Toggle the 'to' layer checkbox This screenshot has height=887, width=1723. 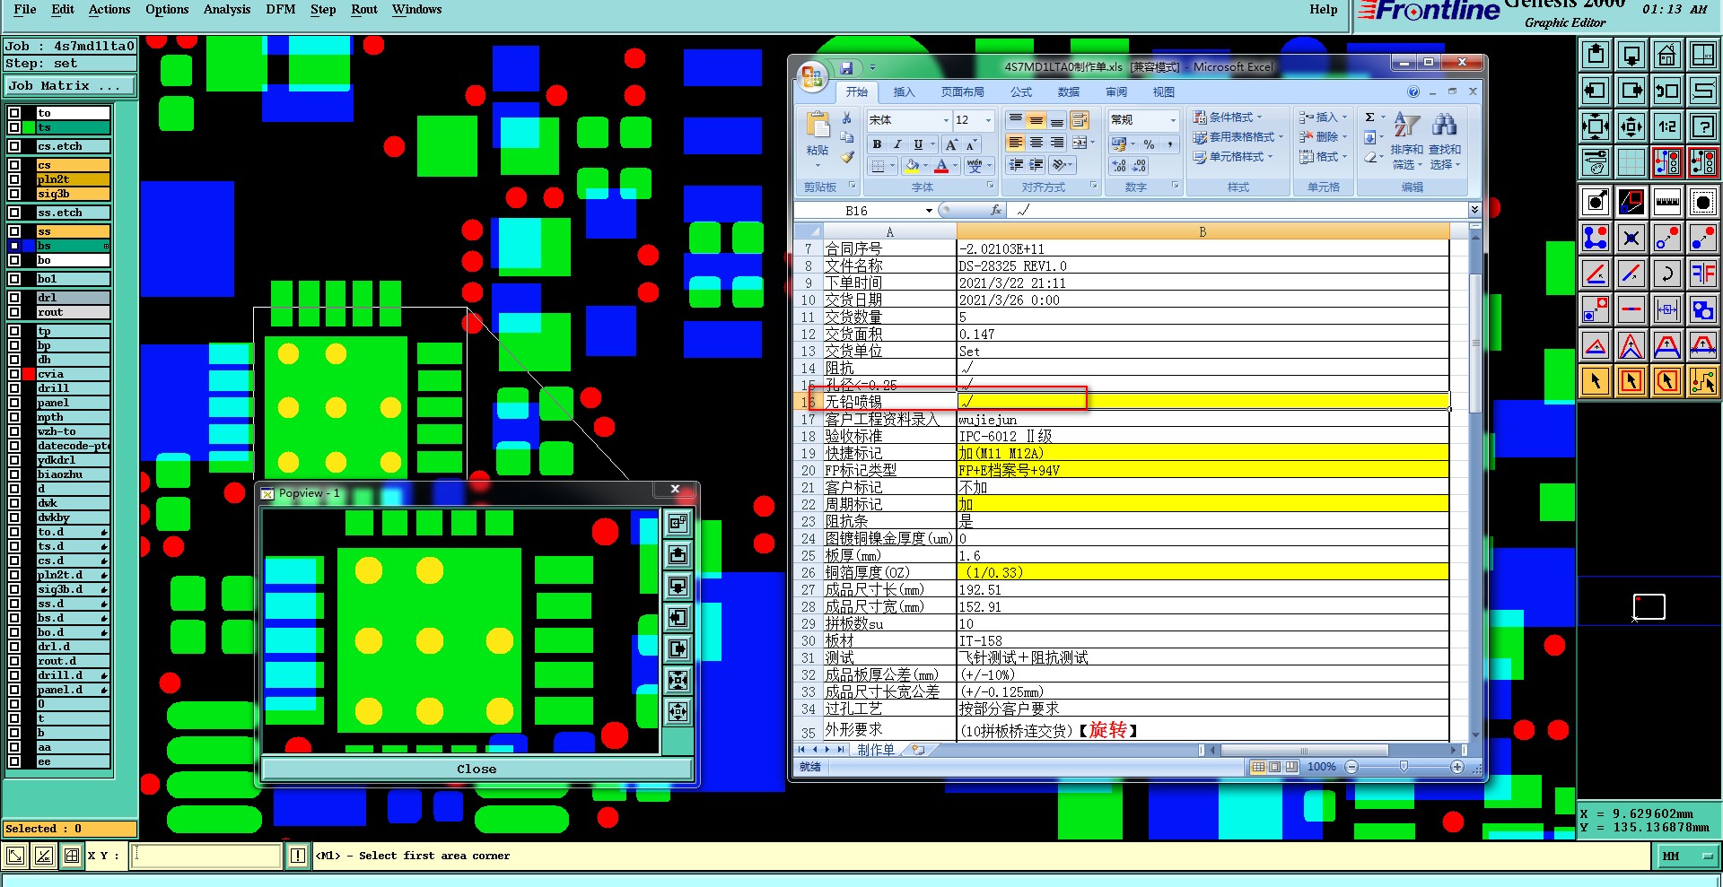14,113
